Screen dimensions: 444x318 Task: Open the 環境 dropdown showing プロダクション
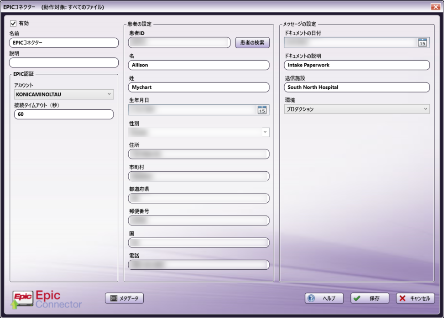click(x=357, y=109)
